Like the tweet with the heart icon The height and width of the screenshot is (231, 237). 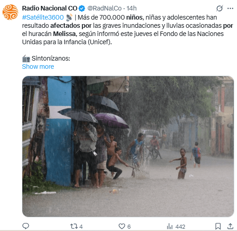click(122, 226)
